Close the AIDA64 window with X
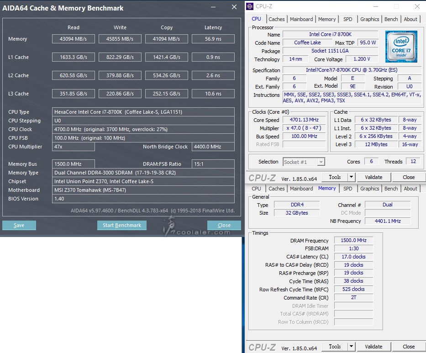Image resolution: width=426 pixels, height=353 pixels. point(234,7)
